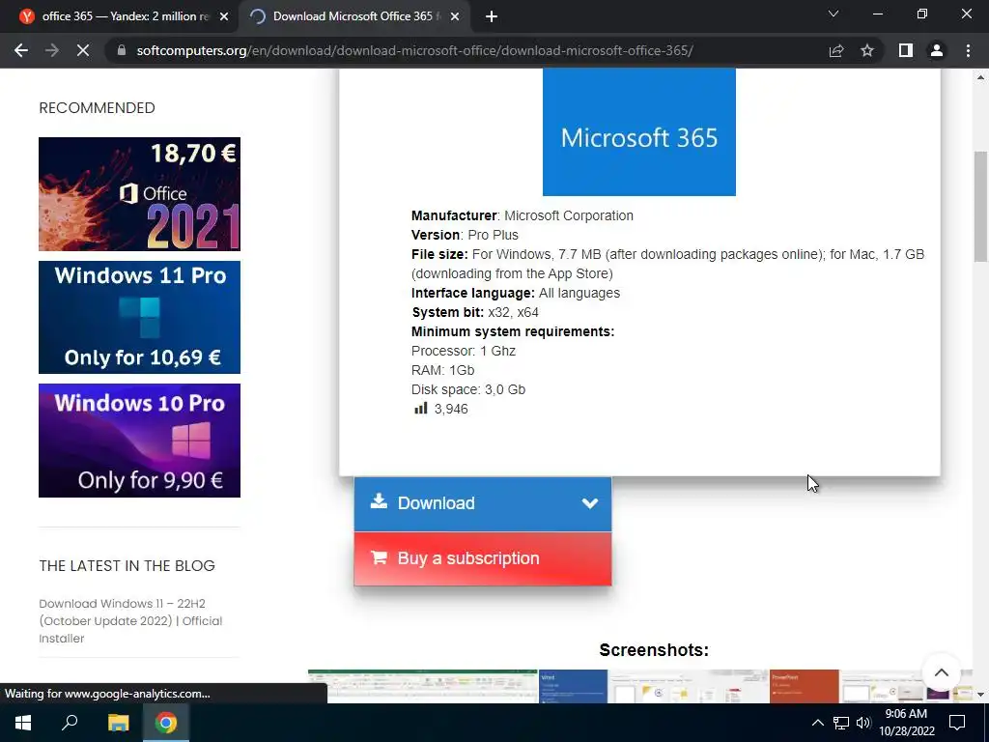Click the 'RECOMMENDED' heading
The height and width of the screenshot is (742, 989).
(98, 108)
